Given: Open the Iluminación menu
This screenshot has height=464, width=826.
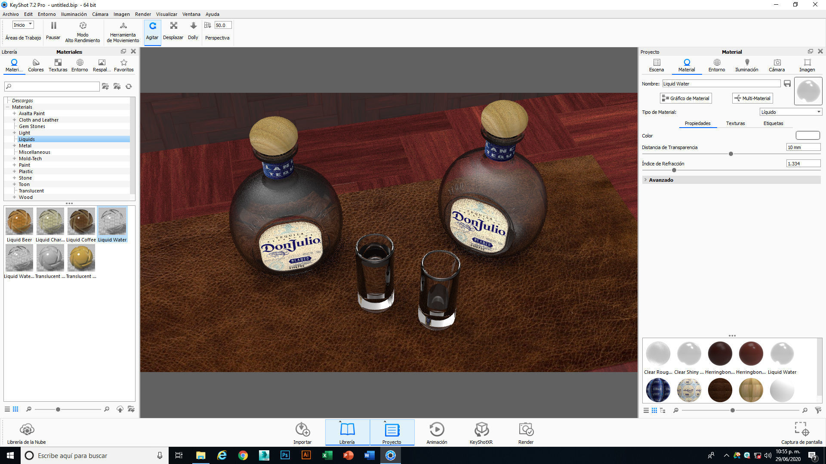Looking at the screenshot, I should [x=74, y=14].
